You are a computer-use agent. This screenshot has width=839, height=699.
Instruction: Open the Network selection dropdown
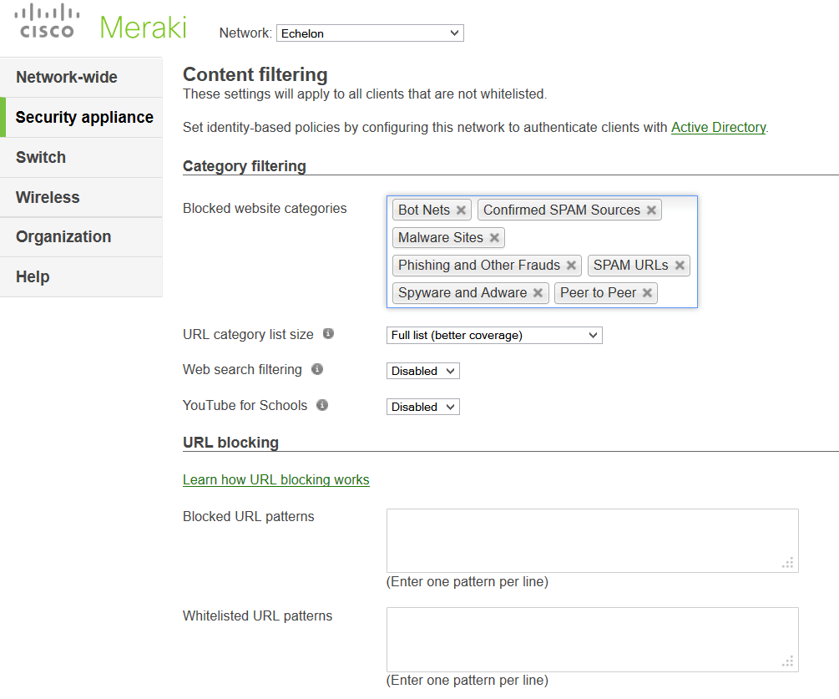click(x=370, y=33)
